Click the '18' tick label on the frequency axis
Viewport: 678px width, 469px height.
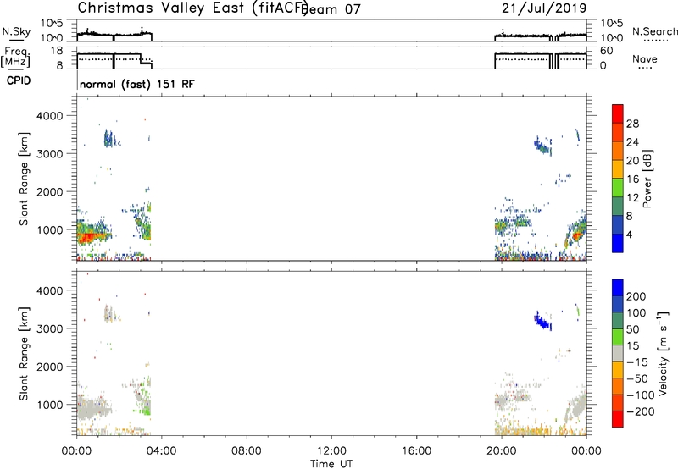point(56,51)
